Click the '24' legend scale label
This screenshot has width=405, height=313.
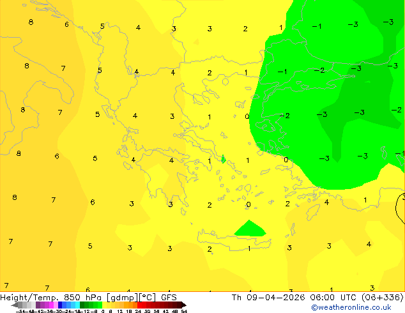point(138,312)
